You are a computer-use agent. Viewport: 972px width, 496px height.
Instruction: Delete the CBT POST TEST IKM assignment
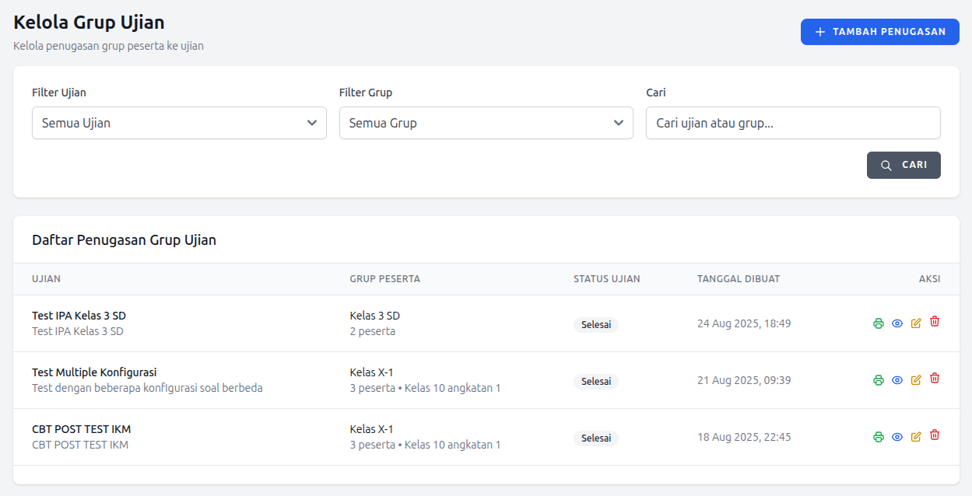coord(935,436)
